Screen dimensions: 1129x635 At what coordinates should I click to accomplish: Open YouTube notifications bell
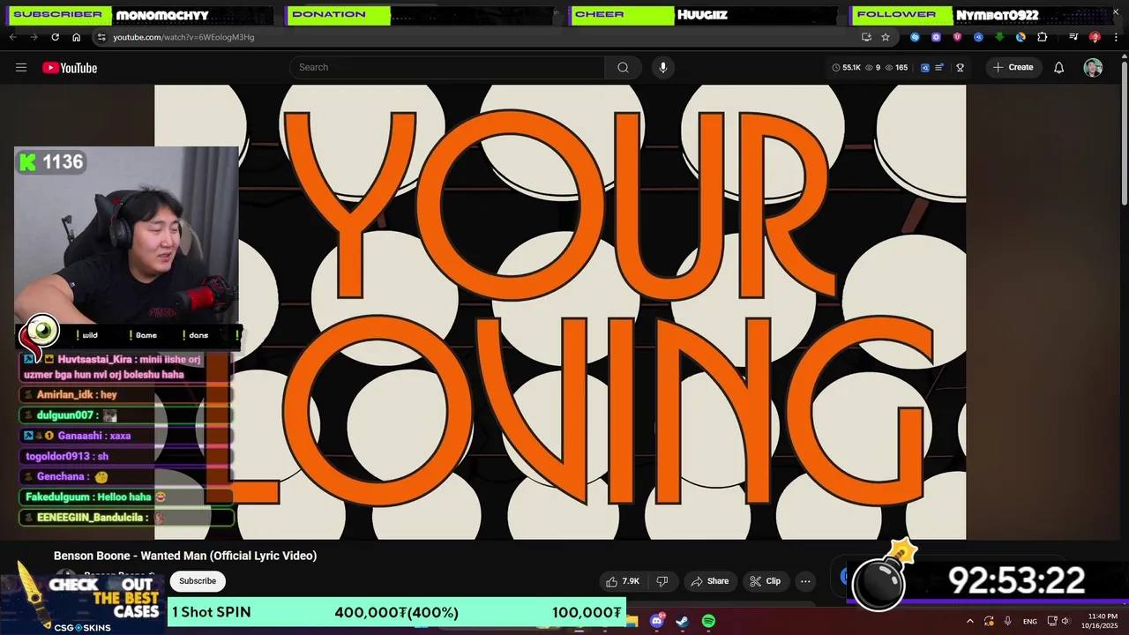click(1059, 68)
